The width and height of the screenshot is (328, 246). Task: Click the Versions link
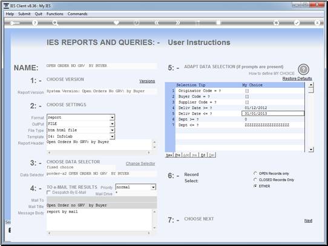click(x=147, y=81)
